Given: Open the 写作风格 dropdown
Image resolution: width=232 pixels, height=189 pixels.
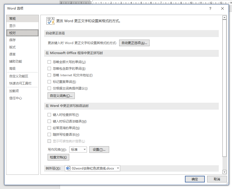Looking at the screenshot, I should click(x=78, y=150).
